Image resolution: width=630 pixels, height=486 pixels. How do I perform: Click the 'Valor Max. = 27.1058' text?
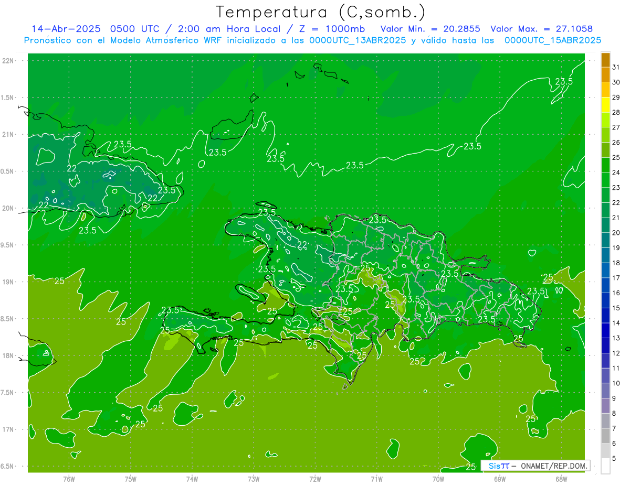coord(541,29)
